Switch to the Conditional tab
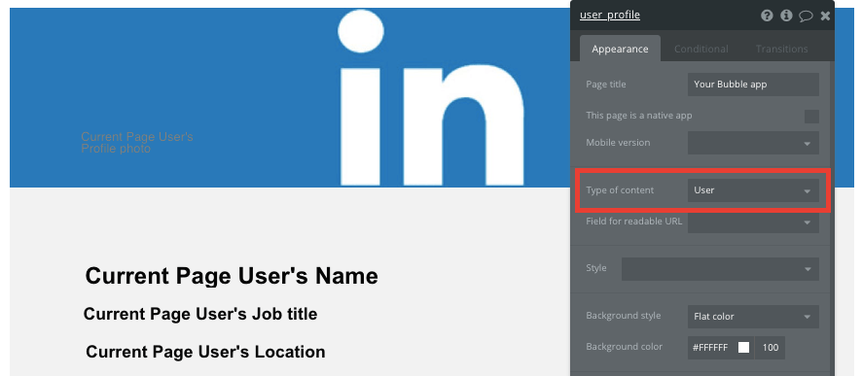Screen dimensions: 862x376 (700, 49)
